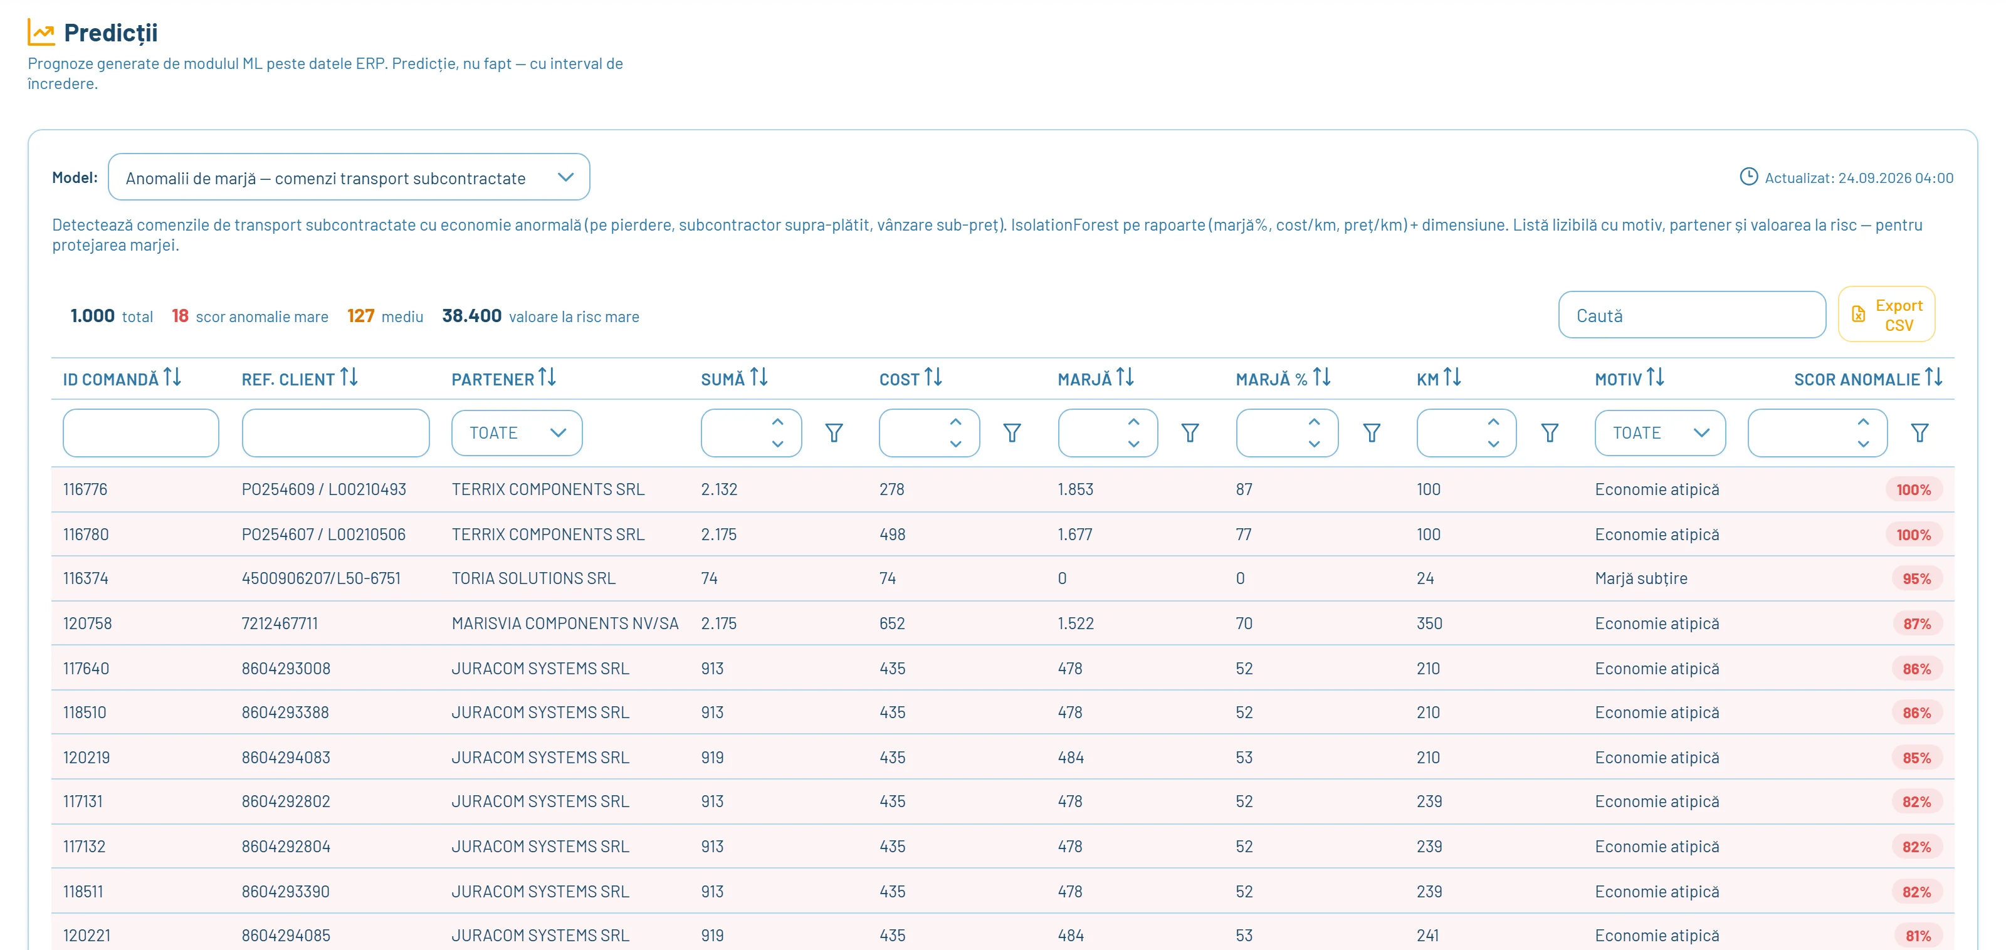Open the Model selection dropdown
Image resolution: width=2006 pixels, height=950 pixels.
click(x=349, y=177)
